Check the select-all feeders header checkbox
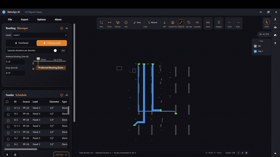This screenshot has width=280, height=157. tap(7, 102)
